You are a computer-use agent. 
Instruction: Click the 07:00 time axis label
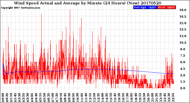[x=53, y=98]
